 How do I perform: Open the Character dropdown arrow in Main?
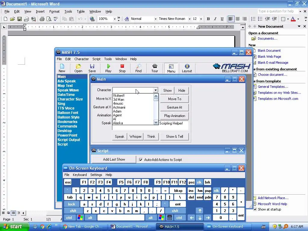coord(156,90)
